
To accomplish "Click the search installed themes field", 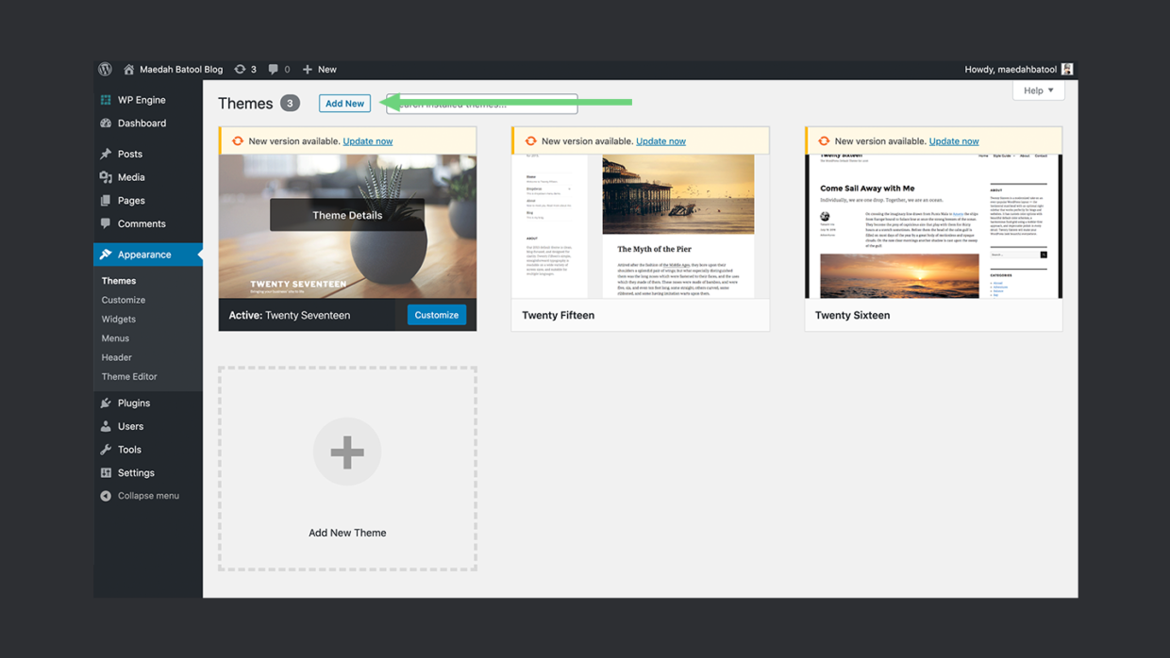I will (x=482, y=104).
